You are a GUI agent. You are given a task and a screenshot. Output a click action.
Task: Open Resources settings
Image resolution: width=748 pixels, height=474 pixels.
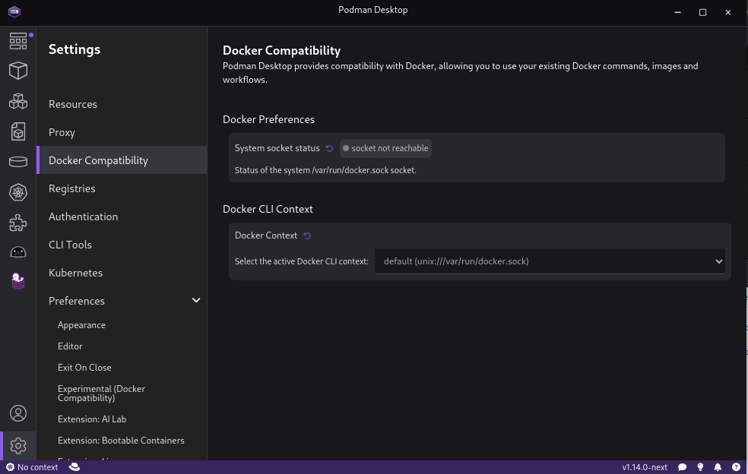point(73,104)
